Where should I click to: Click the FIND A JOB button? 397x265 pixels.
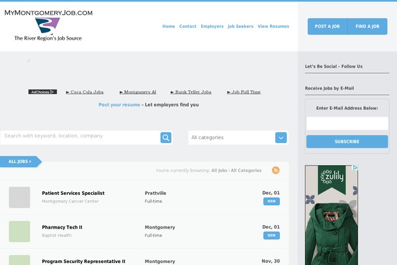[x=367, y=26]
